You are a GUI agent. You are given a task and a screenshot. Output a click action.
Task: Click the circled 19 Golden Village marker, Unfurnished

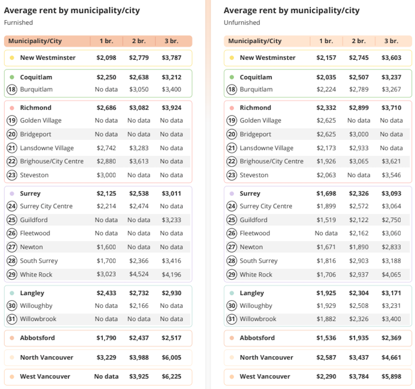pos(232,121)
